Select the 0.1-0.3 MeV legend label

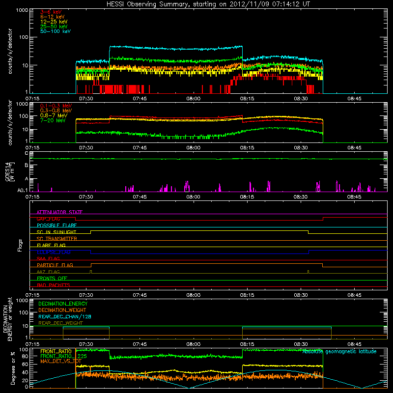pyautogui.click(x=56, y=106)
